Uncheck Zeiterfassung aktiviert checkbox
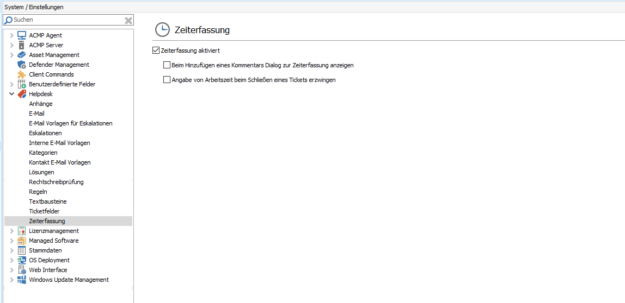Screen dimensions: 625x303 [x=156, y=50]
